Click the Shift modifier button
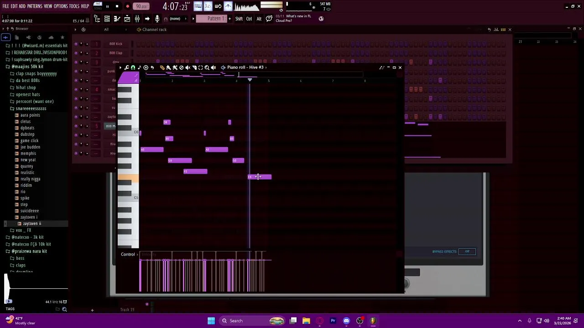The width and height of the screenshot is (584, 328). coord(239,19)
